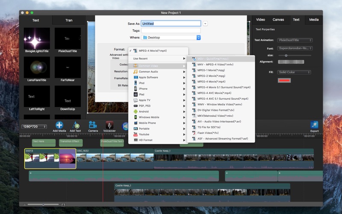Click the rewind playback button
This screenshot has width=342, height=214.
(125, 126)
